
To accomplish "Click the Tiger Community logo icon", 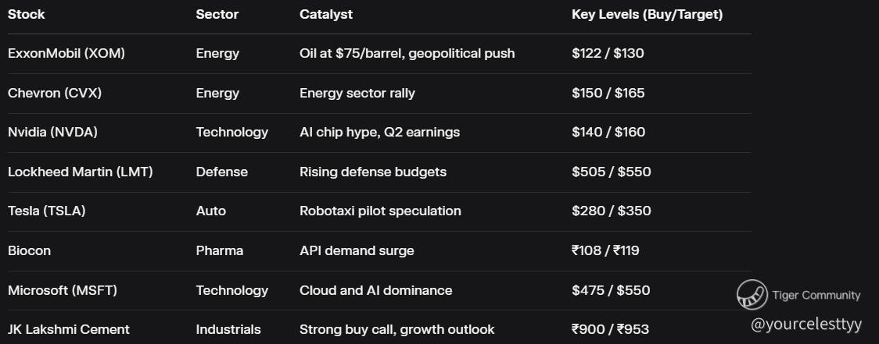I will tap(752, 295).
